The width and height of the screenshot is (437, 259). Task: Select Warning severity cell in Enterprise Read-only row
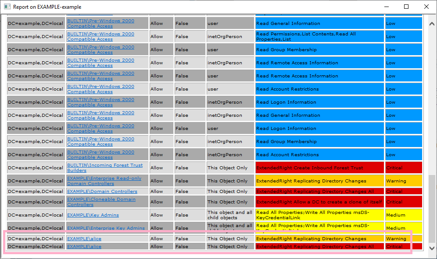pyautogui.click(x=404, y=181)
